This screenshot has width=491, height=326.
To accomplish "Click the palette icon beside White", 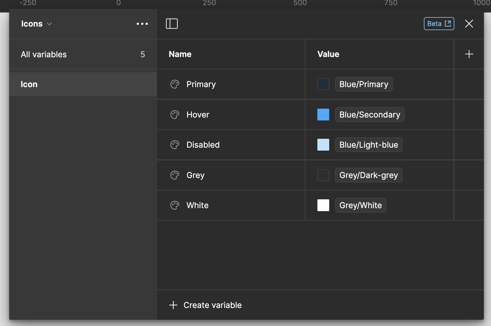I will [x=175, y=205].
